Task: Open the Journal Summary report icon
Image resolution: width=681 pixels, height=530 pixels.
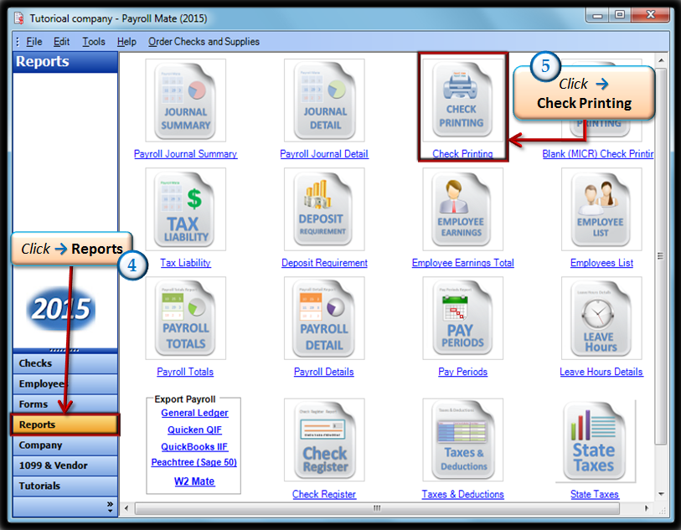Action: pyautogui.click(x=185, y=100)
